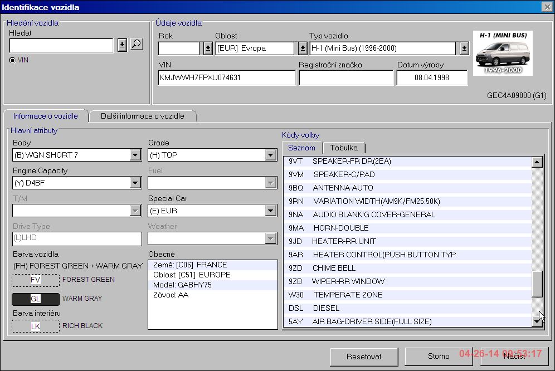
Task: Select 9ZB WIPER-RR WINDOW row
Action: [x=407, y=281]
